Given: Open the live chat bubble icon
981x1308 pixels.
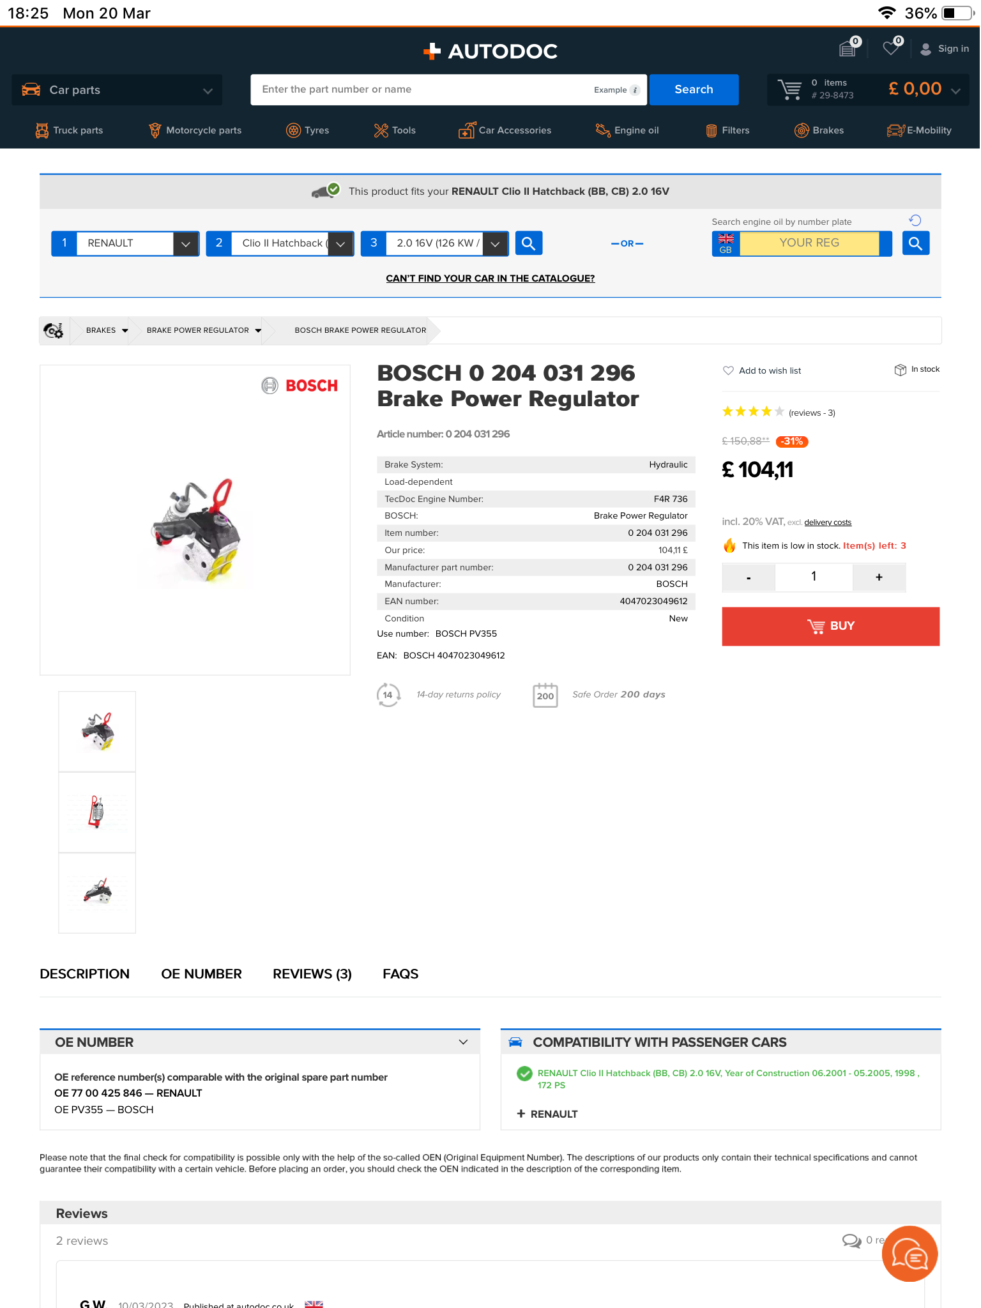Looking at the screenshot, I should [909, 1254].
